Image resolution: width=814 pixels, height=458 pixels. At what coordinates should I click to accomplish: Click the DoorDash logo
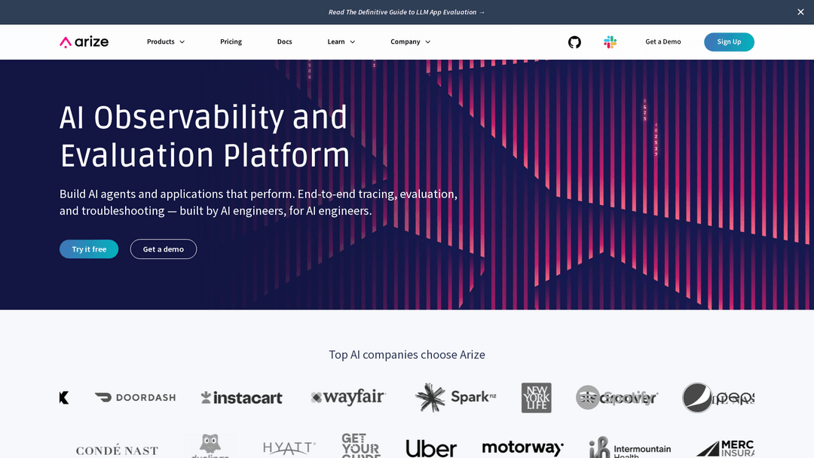tap(135, 397)
